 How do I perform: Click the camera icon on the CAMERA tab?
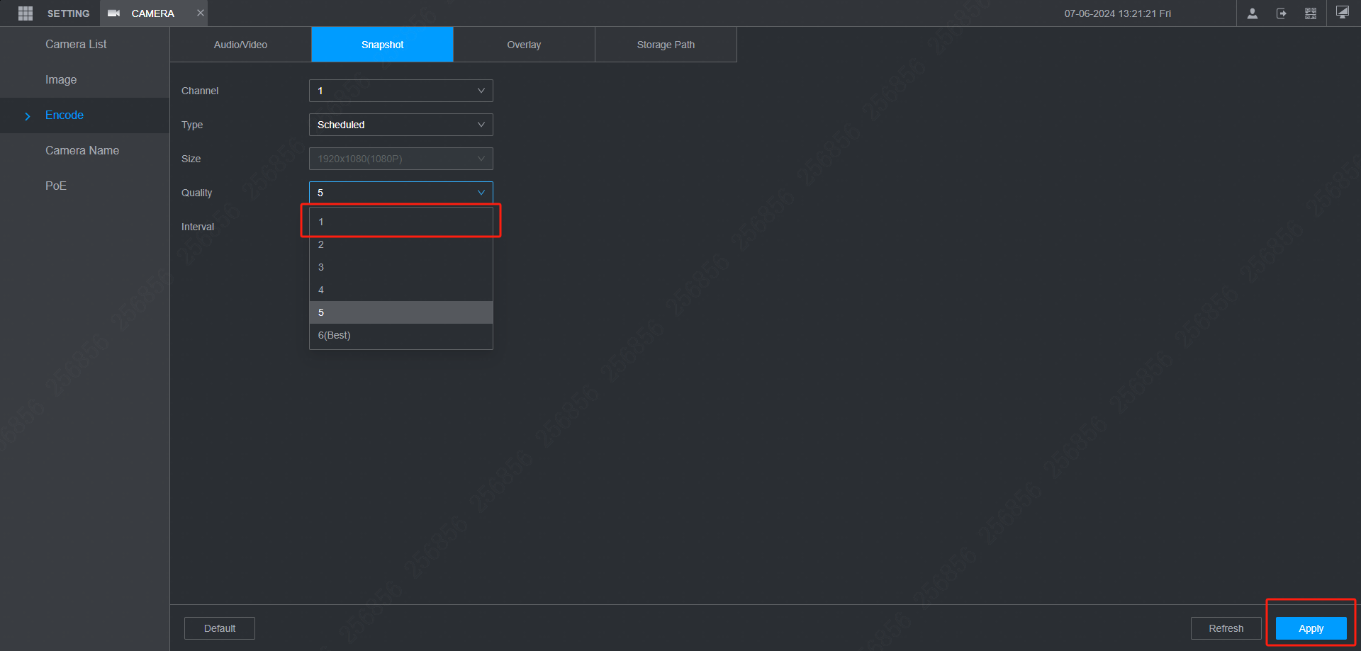(114, 13)
